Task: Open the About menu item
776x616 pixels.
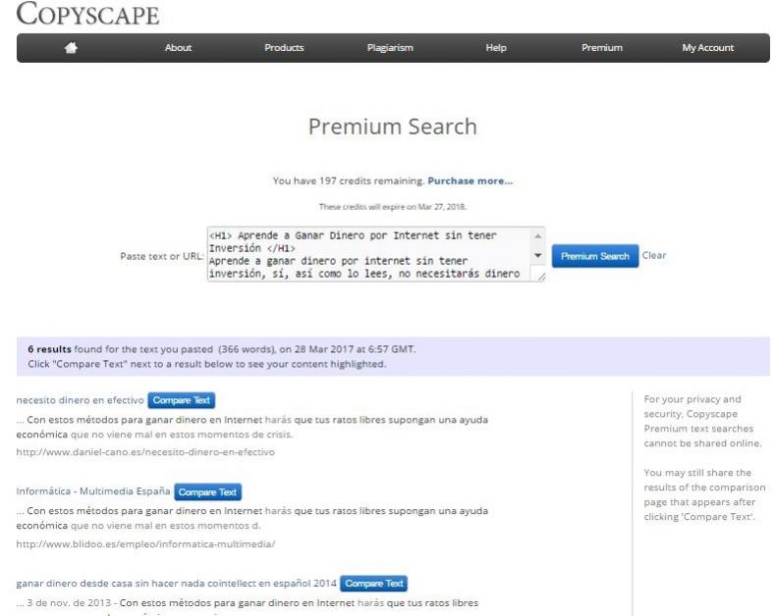Action: point(178,48)
